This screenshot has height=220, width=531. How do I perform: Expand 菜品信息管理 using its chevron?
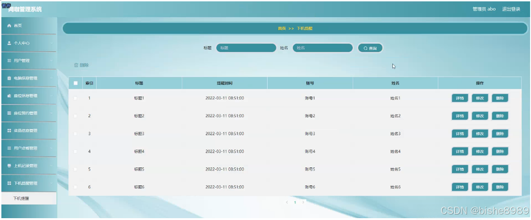(x=51, y=131)
